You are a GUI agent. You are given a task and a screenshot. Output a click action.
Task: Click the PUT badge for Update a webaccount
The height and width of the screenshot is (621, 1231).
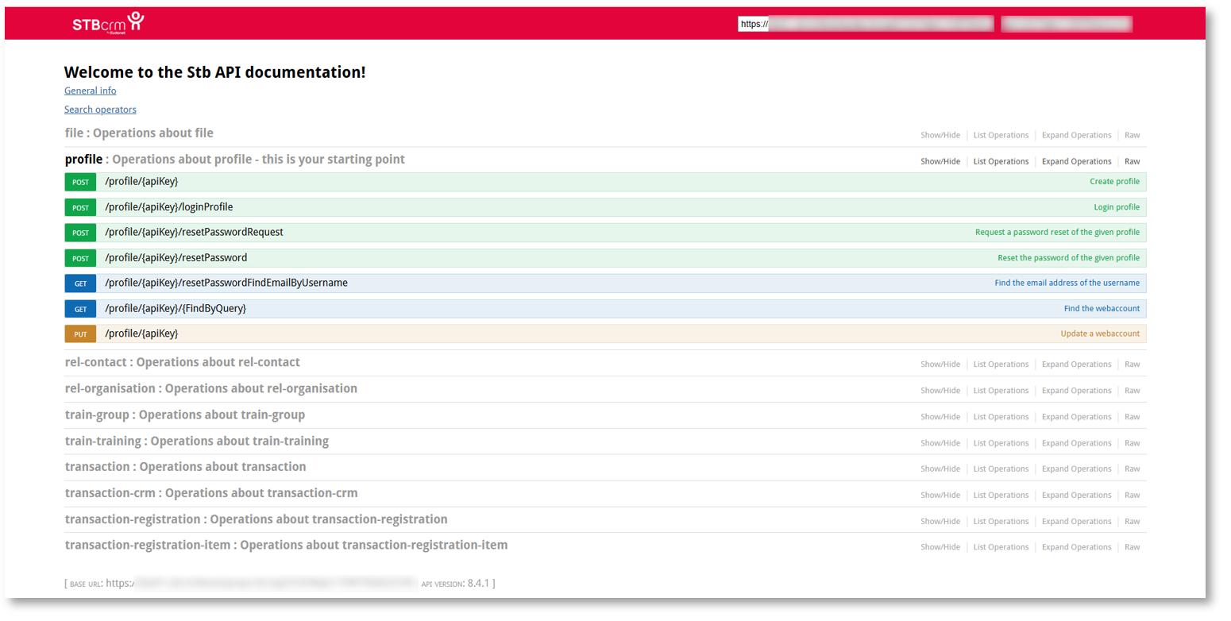pos(80,334)
